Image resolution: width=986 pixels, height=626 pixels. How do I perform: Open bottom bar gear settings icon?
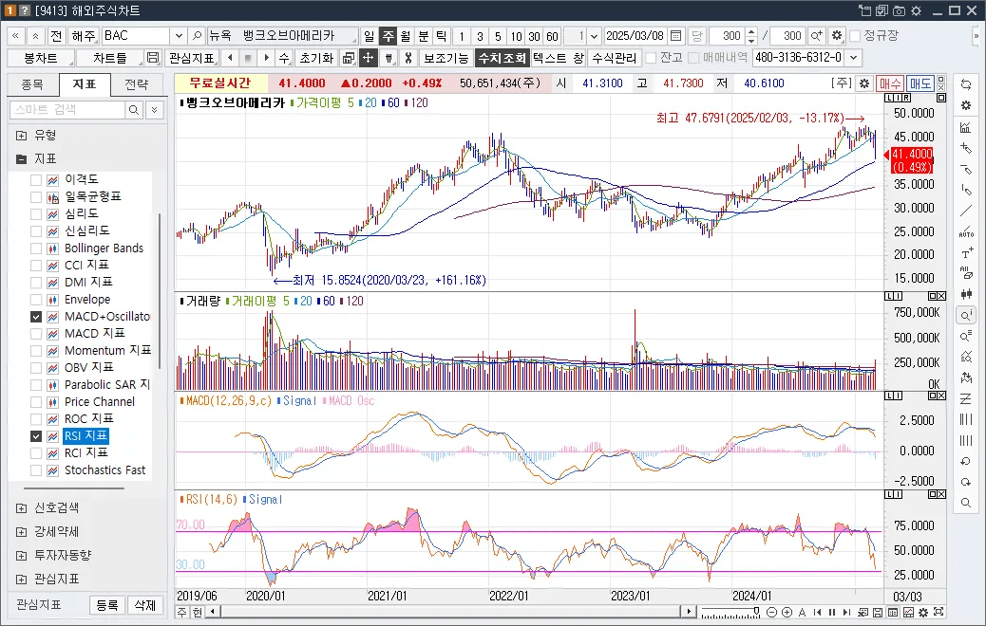pos(923,612)
